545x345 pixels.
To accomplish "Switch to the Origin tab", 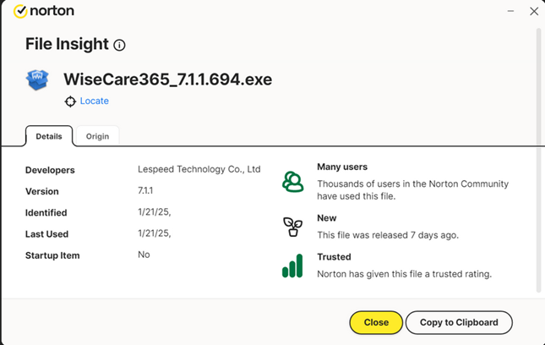I will point(97,136).
